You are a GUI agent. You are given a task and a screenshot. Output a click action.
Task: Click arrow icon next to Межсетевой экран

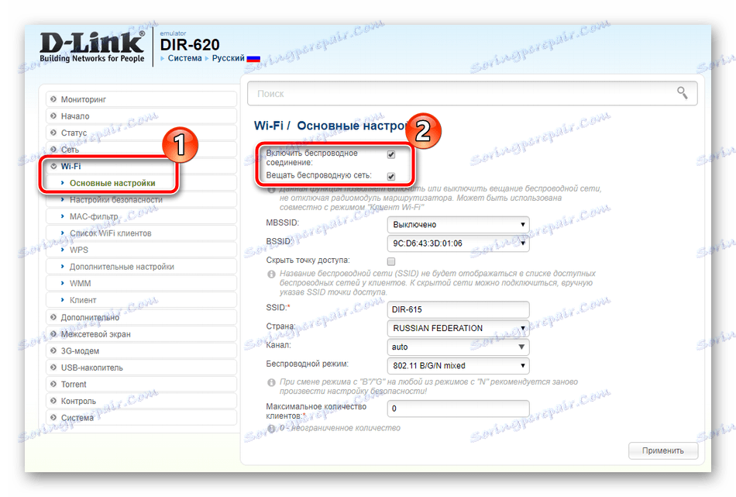53,334
